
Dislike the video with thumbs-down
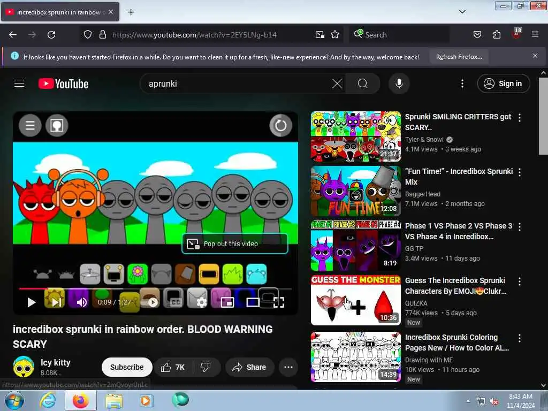206,367
